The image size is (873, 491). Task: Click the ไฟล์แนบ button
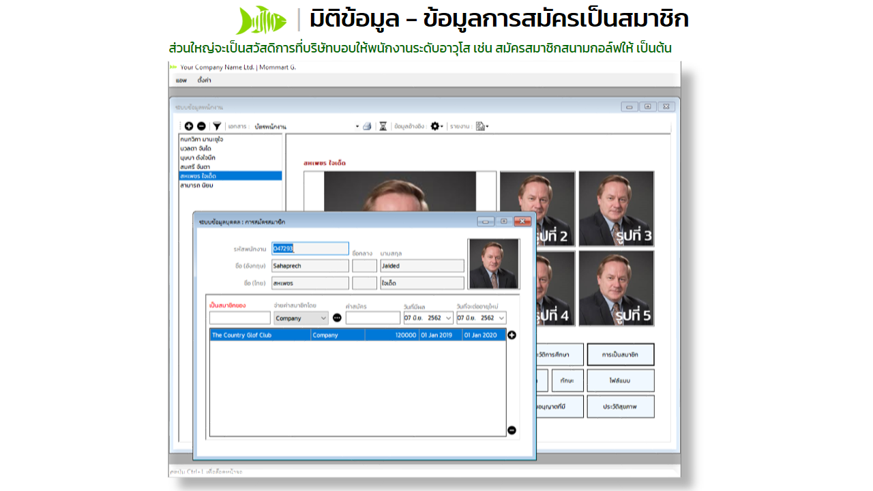click(x=621, y=381)
